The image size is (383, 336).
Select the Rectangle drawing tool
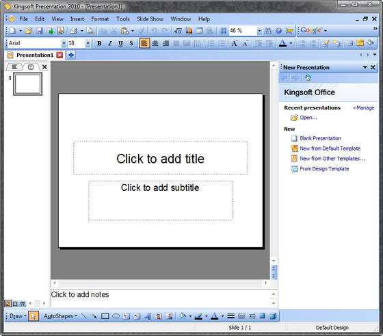coord(105,316)
